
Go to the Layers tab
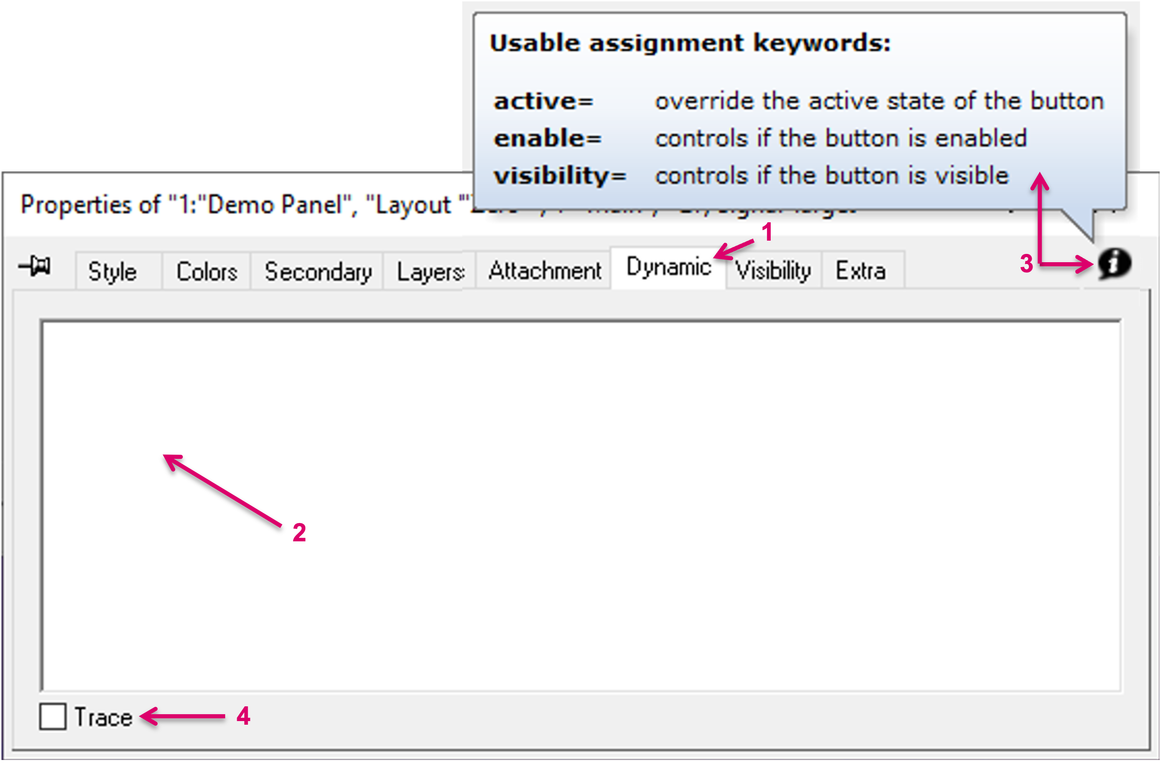[430, 271]
